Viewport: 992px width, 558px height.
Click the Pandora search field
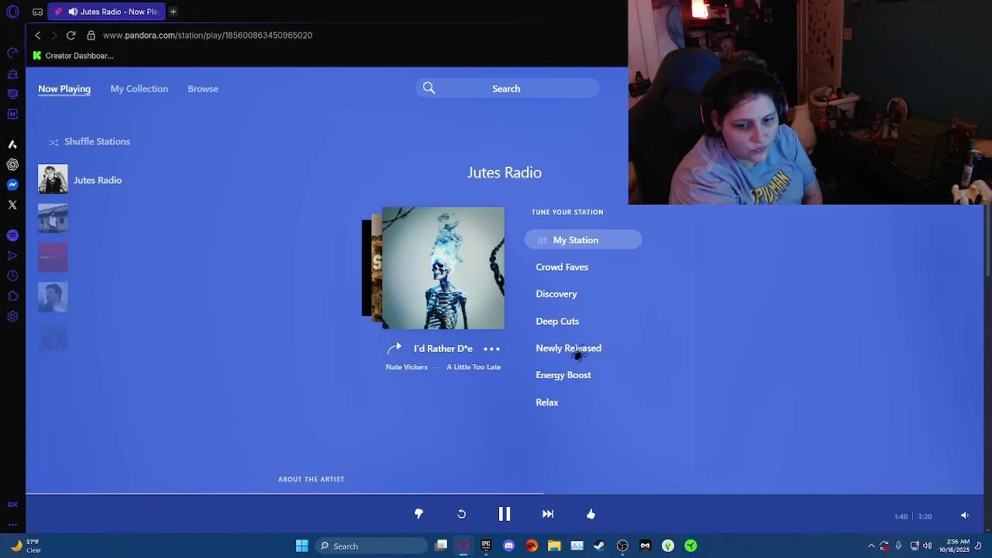click(x=508, y=88)
